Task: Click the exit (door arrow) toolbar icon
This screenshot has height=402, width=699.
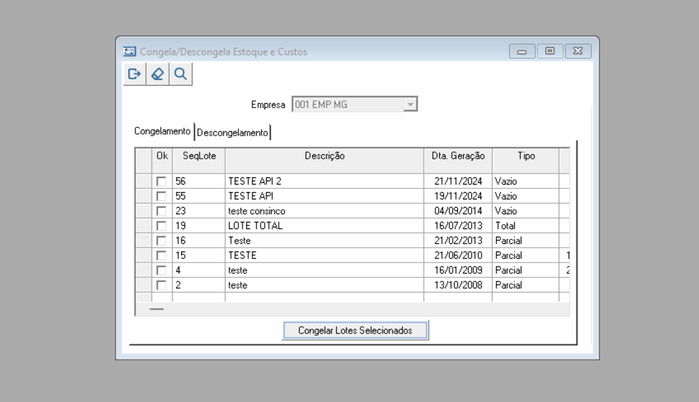Action: [135, 74]
